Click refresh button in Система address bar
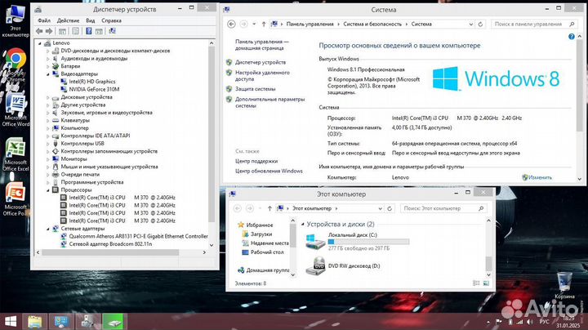 [x=480, y=24]
